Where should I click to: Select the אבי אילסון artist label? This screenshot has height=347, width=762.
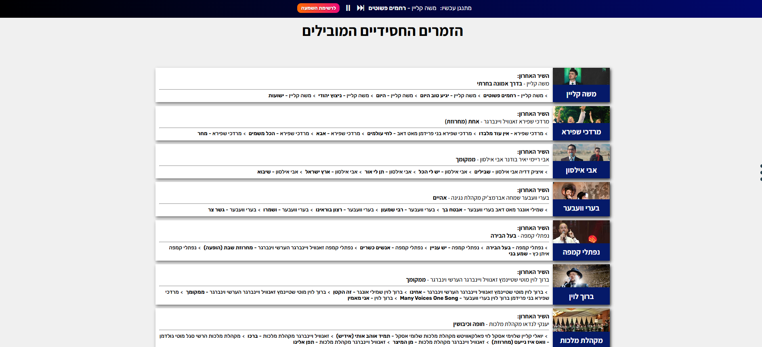pyautogui.click(x=581, y=170)
